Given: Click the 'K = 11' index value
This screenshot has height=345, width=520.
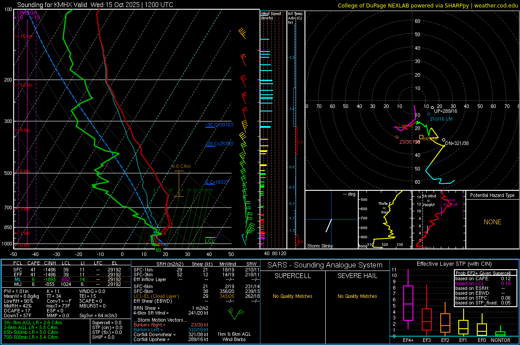Looking at the screenshot, I should pyautogui.click(x=53, y=291).
